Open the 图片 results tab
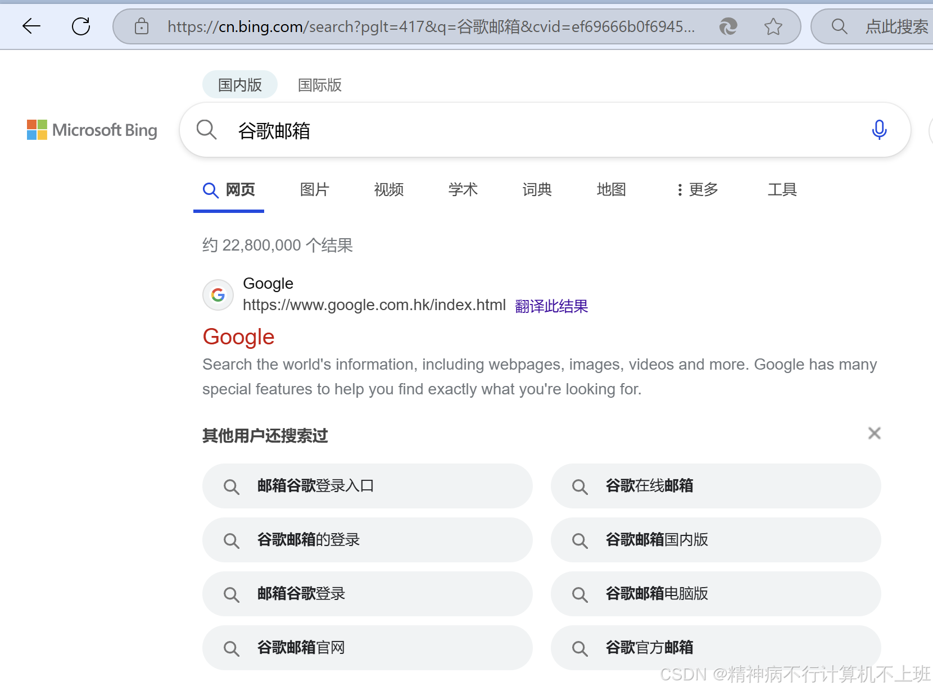The image size is (933, 691). (315, 190)
